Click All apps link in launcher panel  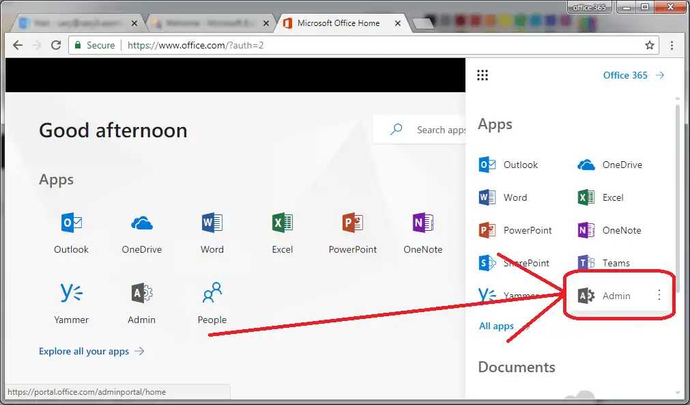(x=497, y=326)
